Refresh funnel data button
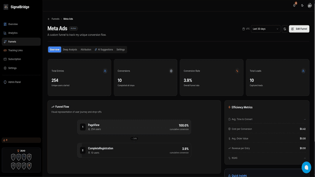 (285, 29)
